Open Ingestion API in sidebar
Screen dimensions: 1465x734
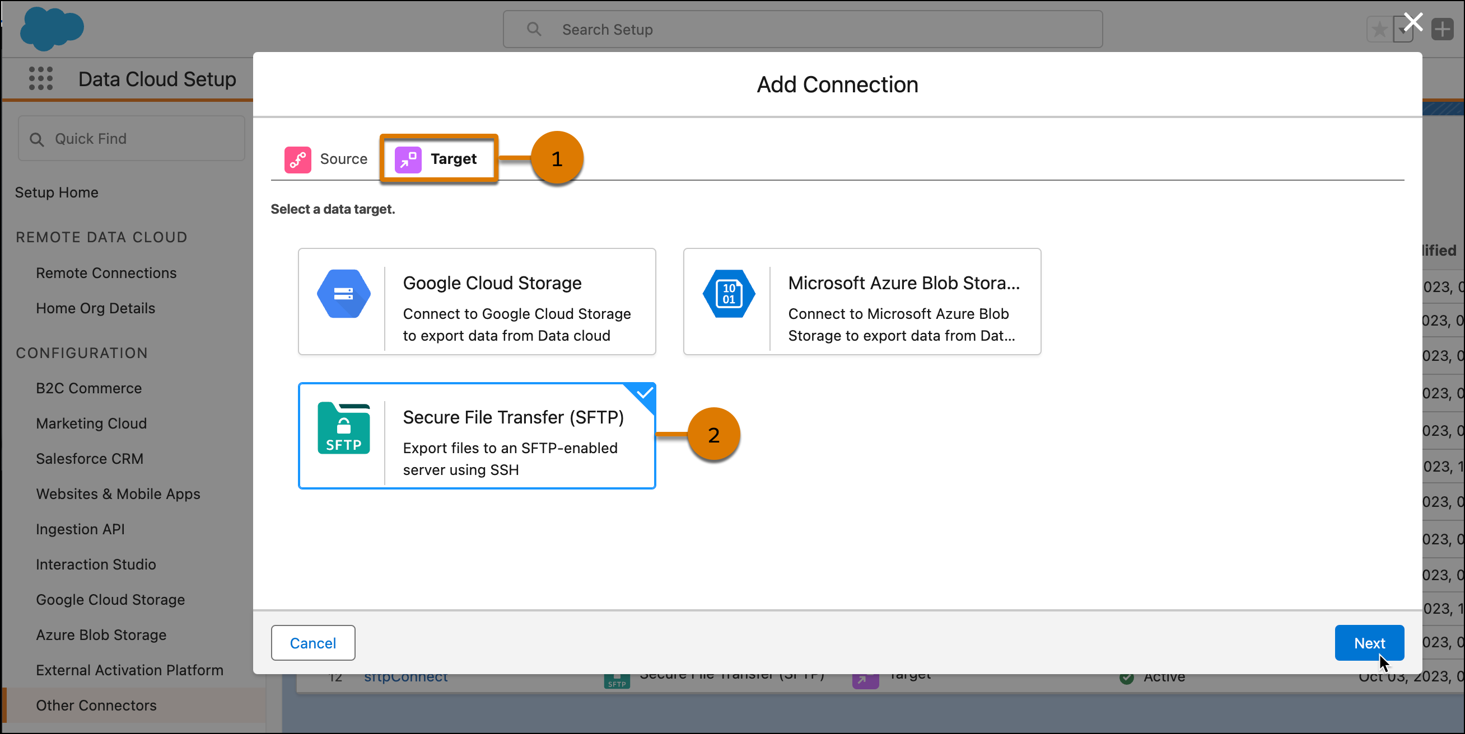(x=80, y=529)
